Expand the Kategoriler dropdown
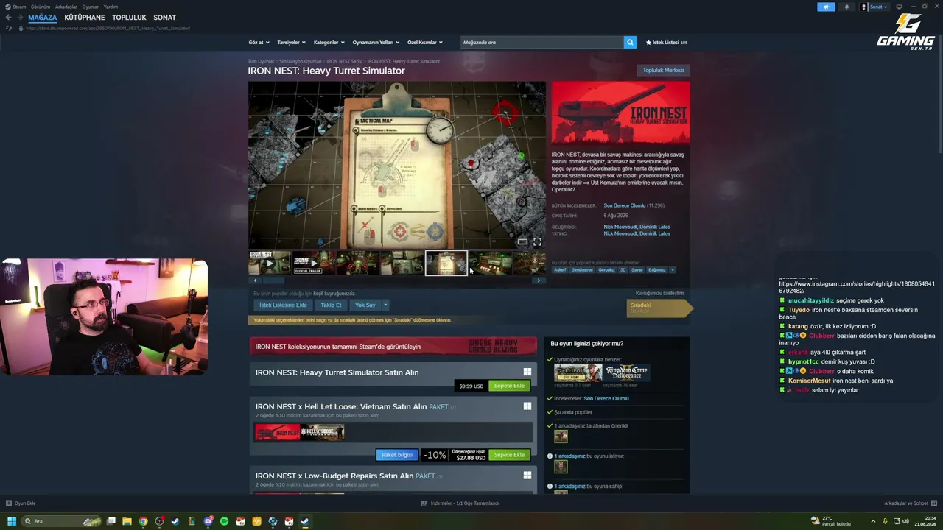Image resolution: width=943 pixels, height=530 pixels. click(x=329, y=42)
